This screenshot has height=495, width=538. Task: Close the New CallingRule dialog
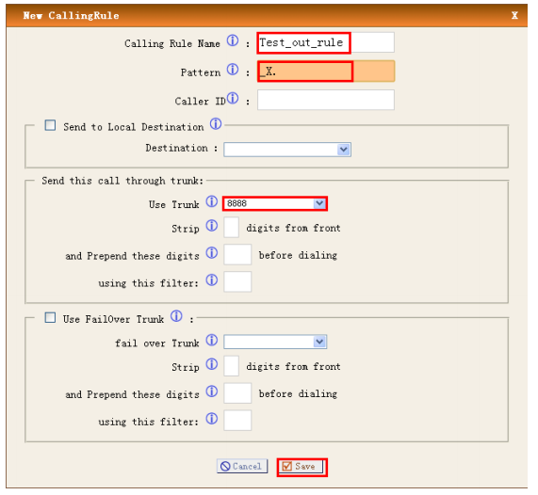pos(514,15)
